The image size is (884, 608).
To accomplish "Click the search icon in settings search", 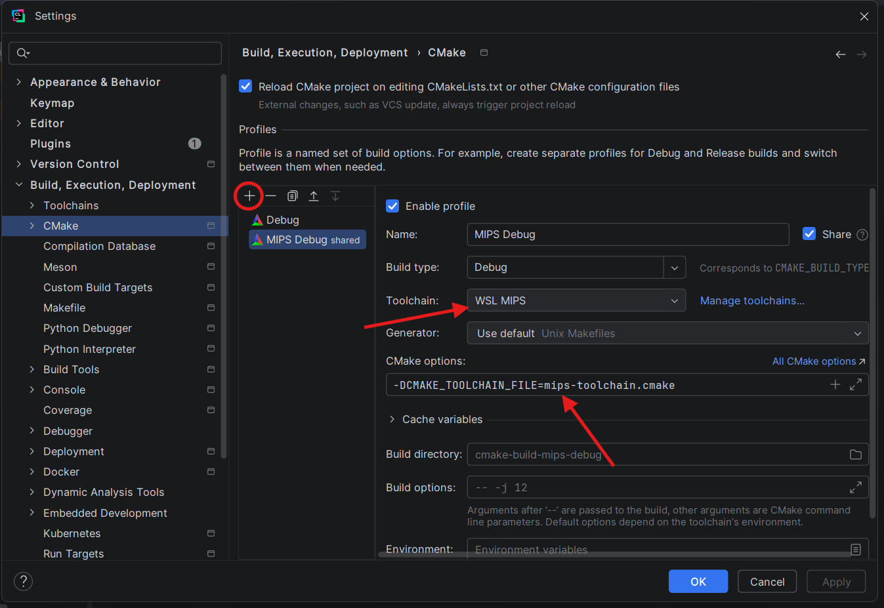I will click(x=23, y=53).
